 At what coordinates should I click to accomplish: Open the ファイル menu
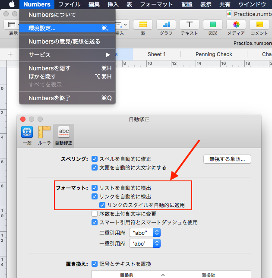(70, 4)
